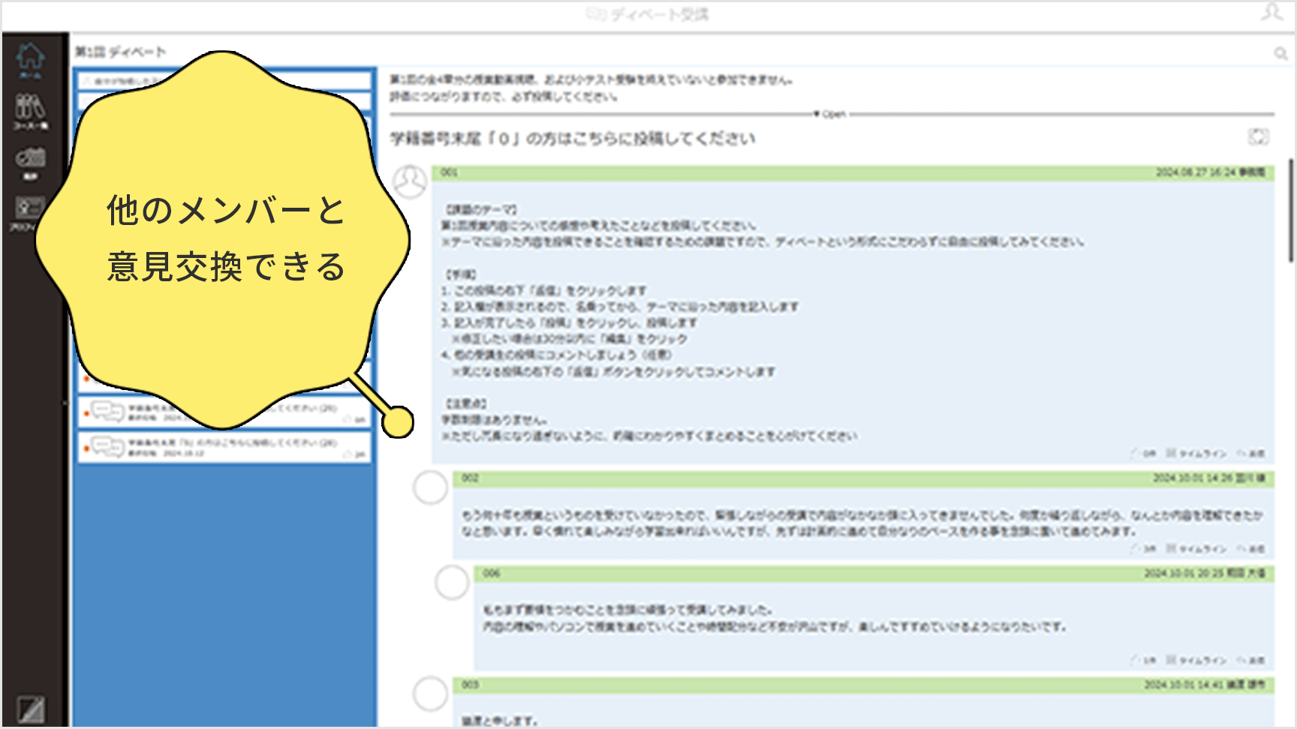Image resolution: width=1297 pixels, height=729 pixels.
Task: Click the page title 第1回 ディベート
Action: pyautogui.click(x=120, y=52)
